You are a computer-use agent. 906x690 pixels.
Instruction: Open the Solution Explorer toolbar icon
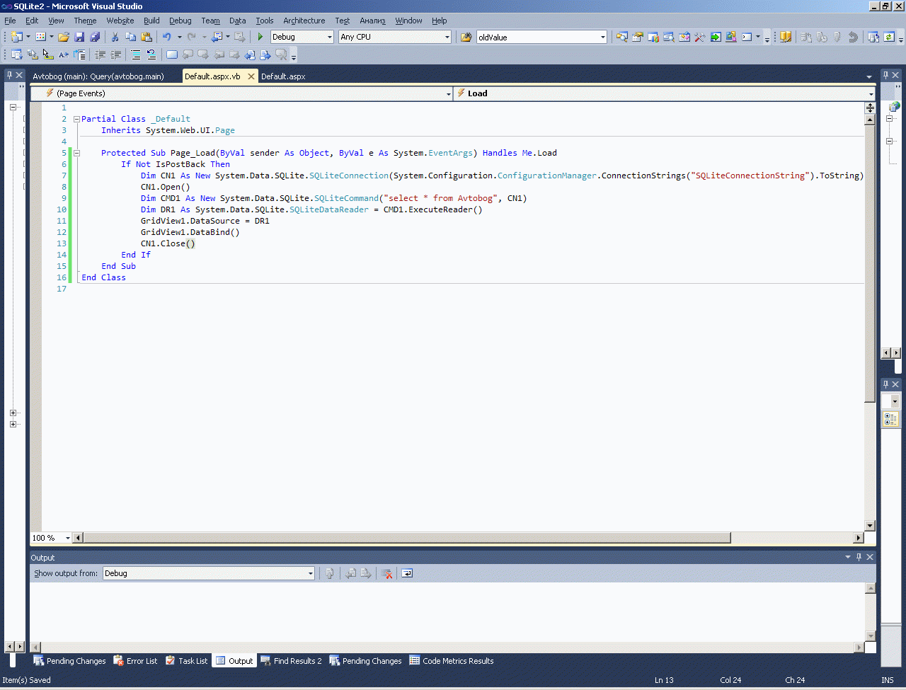622,37
